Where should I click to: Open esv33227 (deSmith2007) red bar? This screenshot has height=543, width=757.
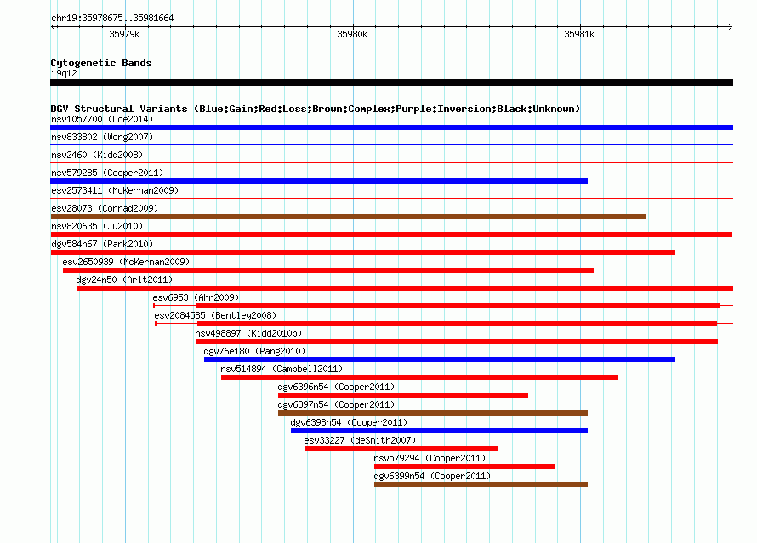pos(401,449)
